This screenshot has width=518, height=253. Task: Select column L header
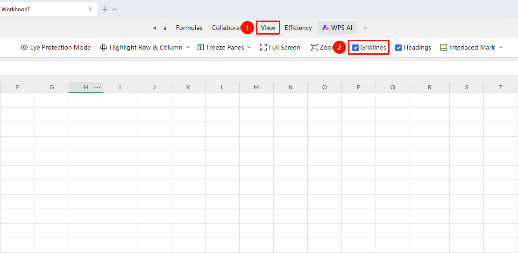tap(222, 87)
